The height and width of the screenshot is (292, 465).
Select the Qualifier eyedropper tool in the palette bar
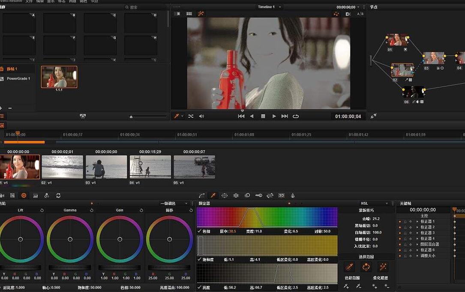(213, 195)
